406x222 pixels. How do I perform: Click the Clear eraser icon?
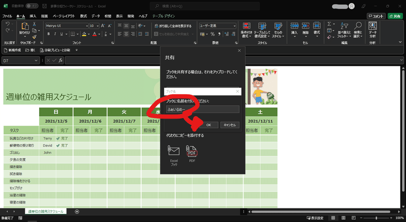click(x=329, y=37)
